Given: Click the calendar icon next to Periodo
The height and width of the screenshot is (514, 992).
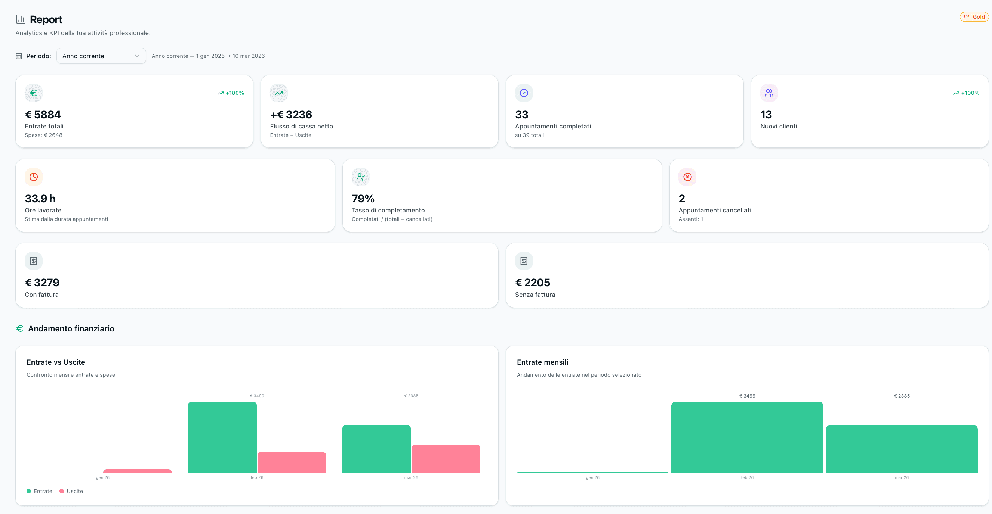Looking at the screenshot, I should [x=19, y=56].
